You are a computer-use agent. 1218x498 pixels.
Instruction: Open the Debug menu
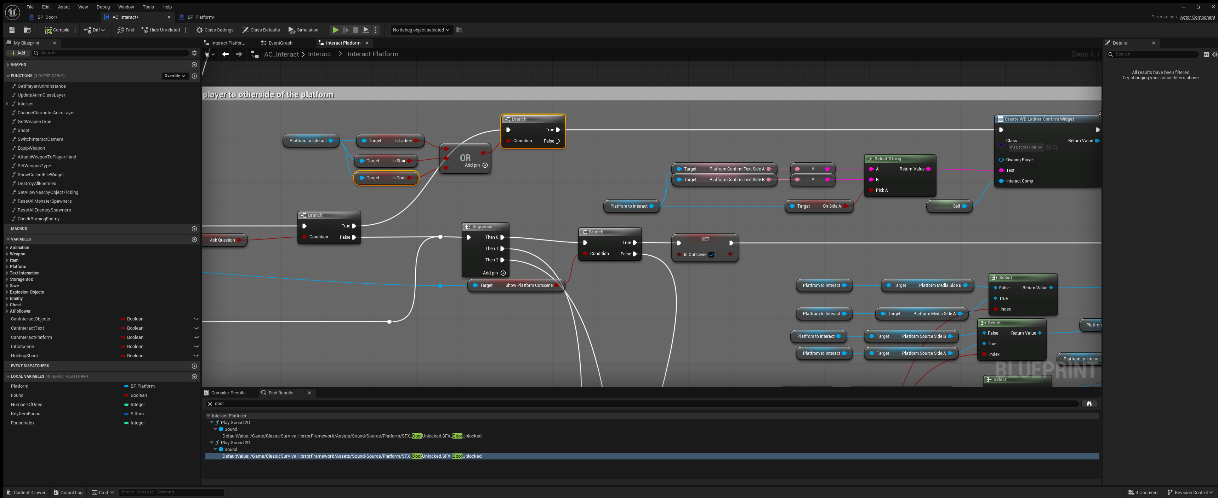(103, 7)
